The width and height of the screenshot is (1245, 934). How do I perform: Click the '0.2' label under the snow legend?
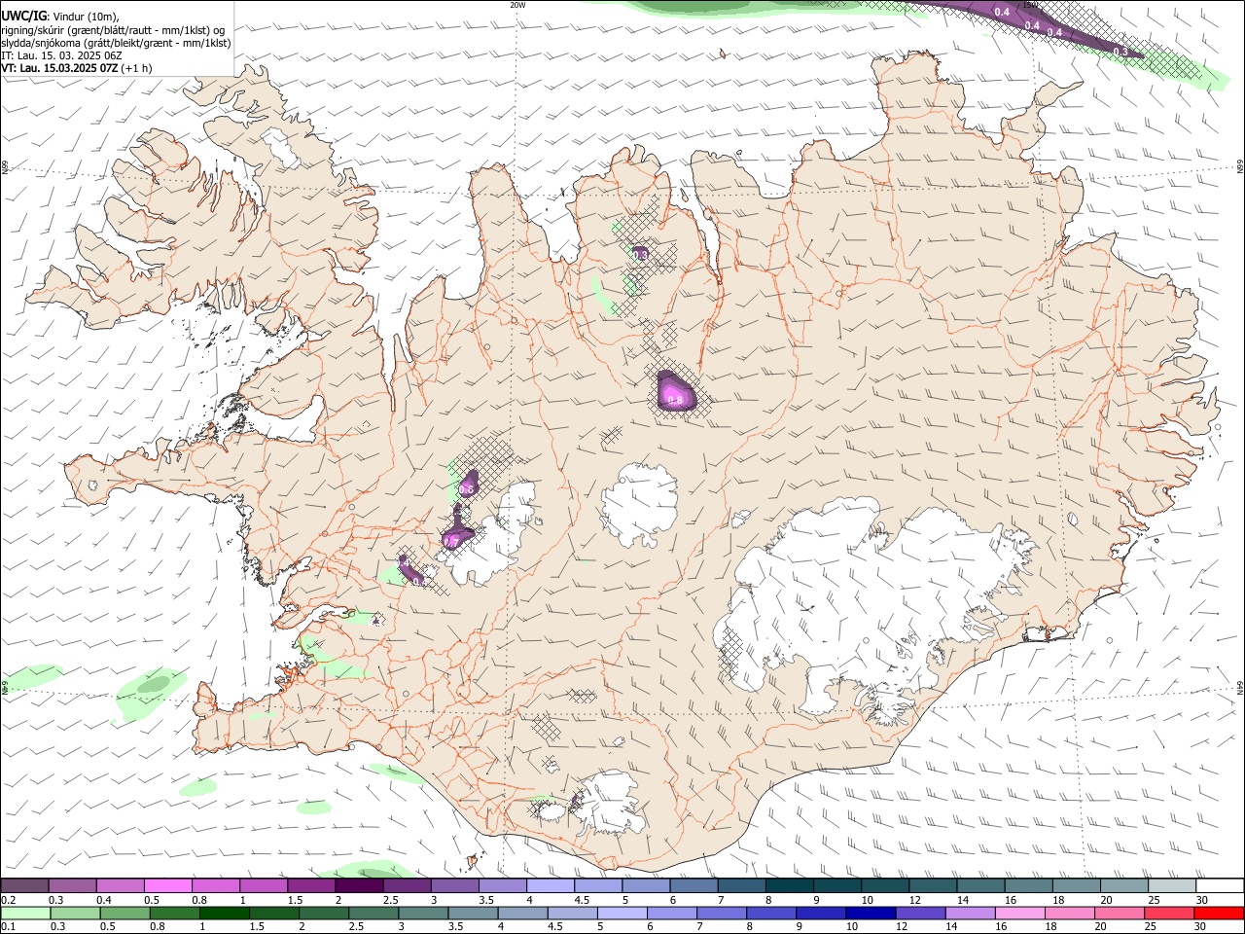[9, 900]
